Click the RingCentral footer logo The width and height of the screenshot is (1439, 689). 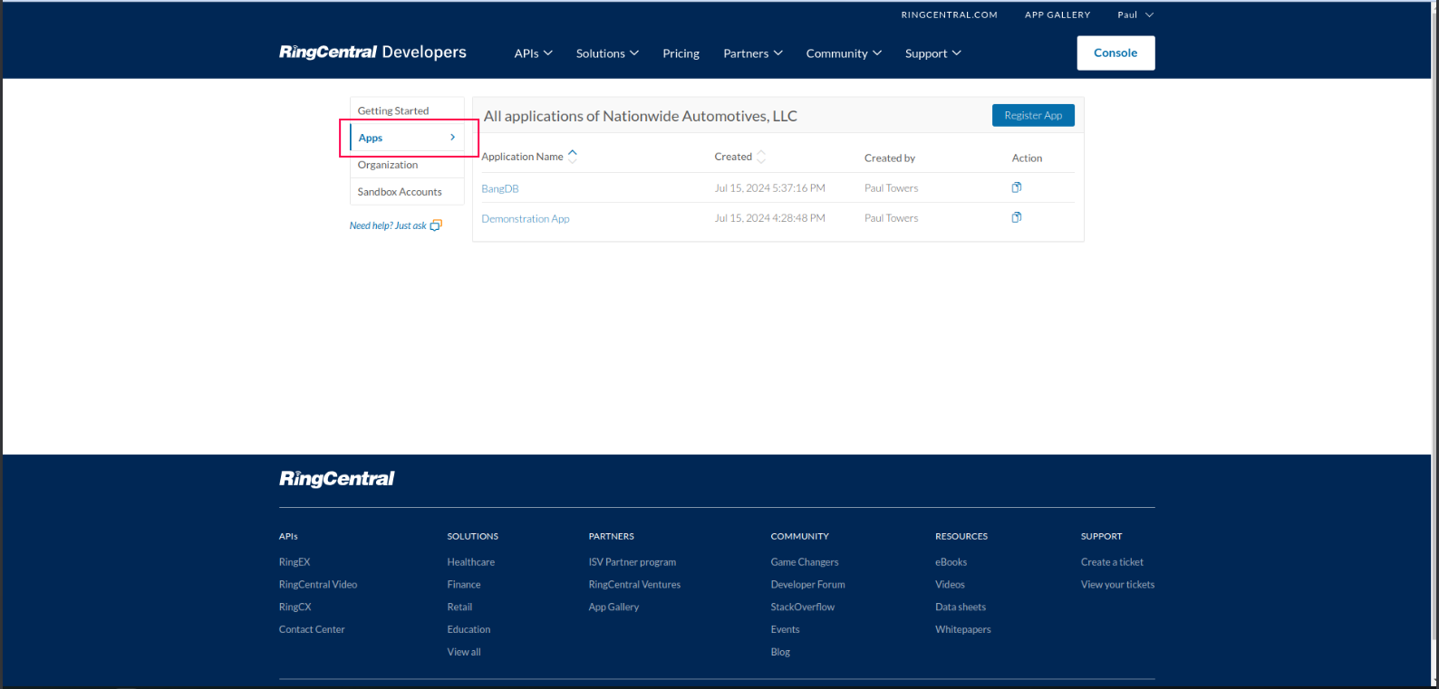tap(336, 479)
